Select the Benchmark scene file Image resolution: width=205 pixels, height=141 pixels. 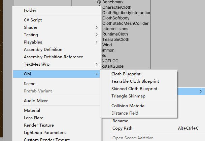[x=113, y=2]
